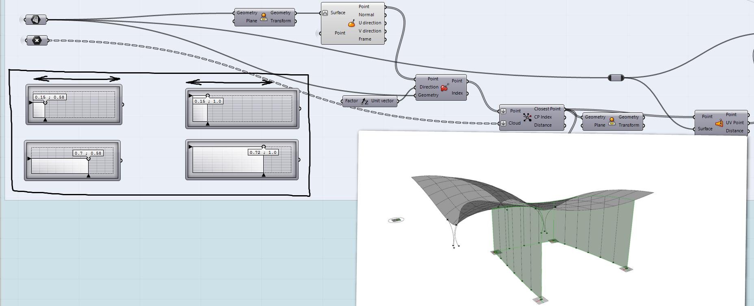Adjust MD slider handle at 0.15 ; 0.58

click(45, 102)
